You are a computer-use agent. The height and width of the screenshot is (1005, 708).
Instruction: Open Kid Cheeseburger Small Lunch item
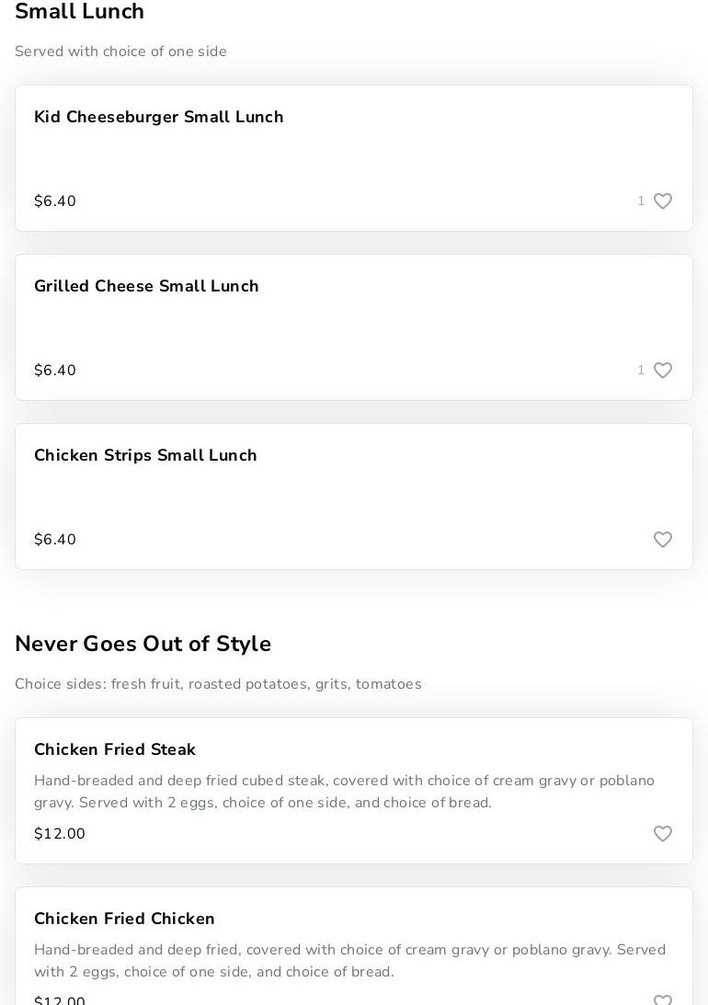pyautogui.click(x=158, y=117)
